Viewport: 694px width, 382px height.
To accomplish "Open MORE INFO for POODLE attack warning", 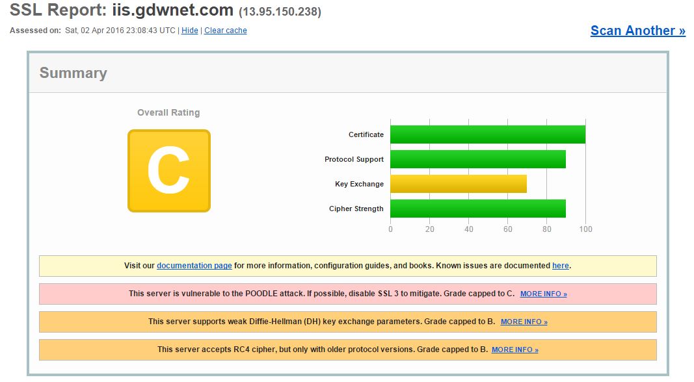I will point(544,294).
